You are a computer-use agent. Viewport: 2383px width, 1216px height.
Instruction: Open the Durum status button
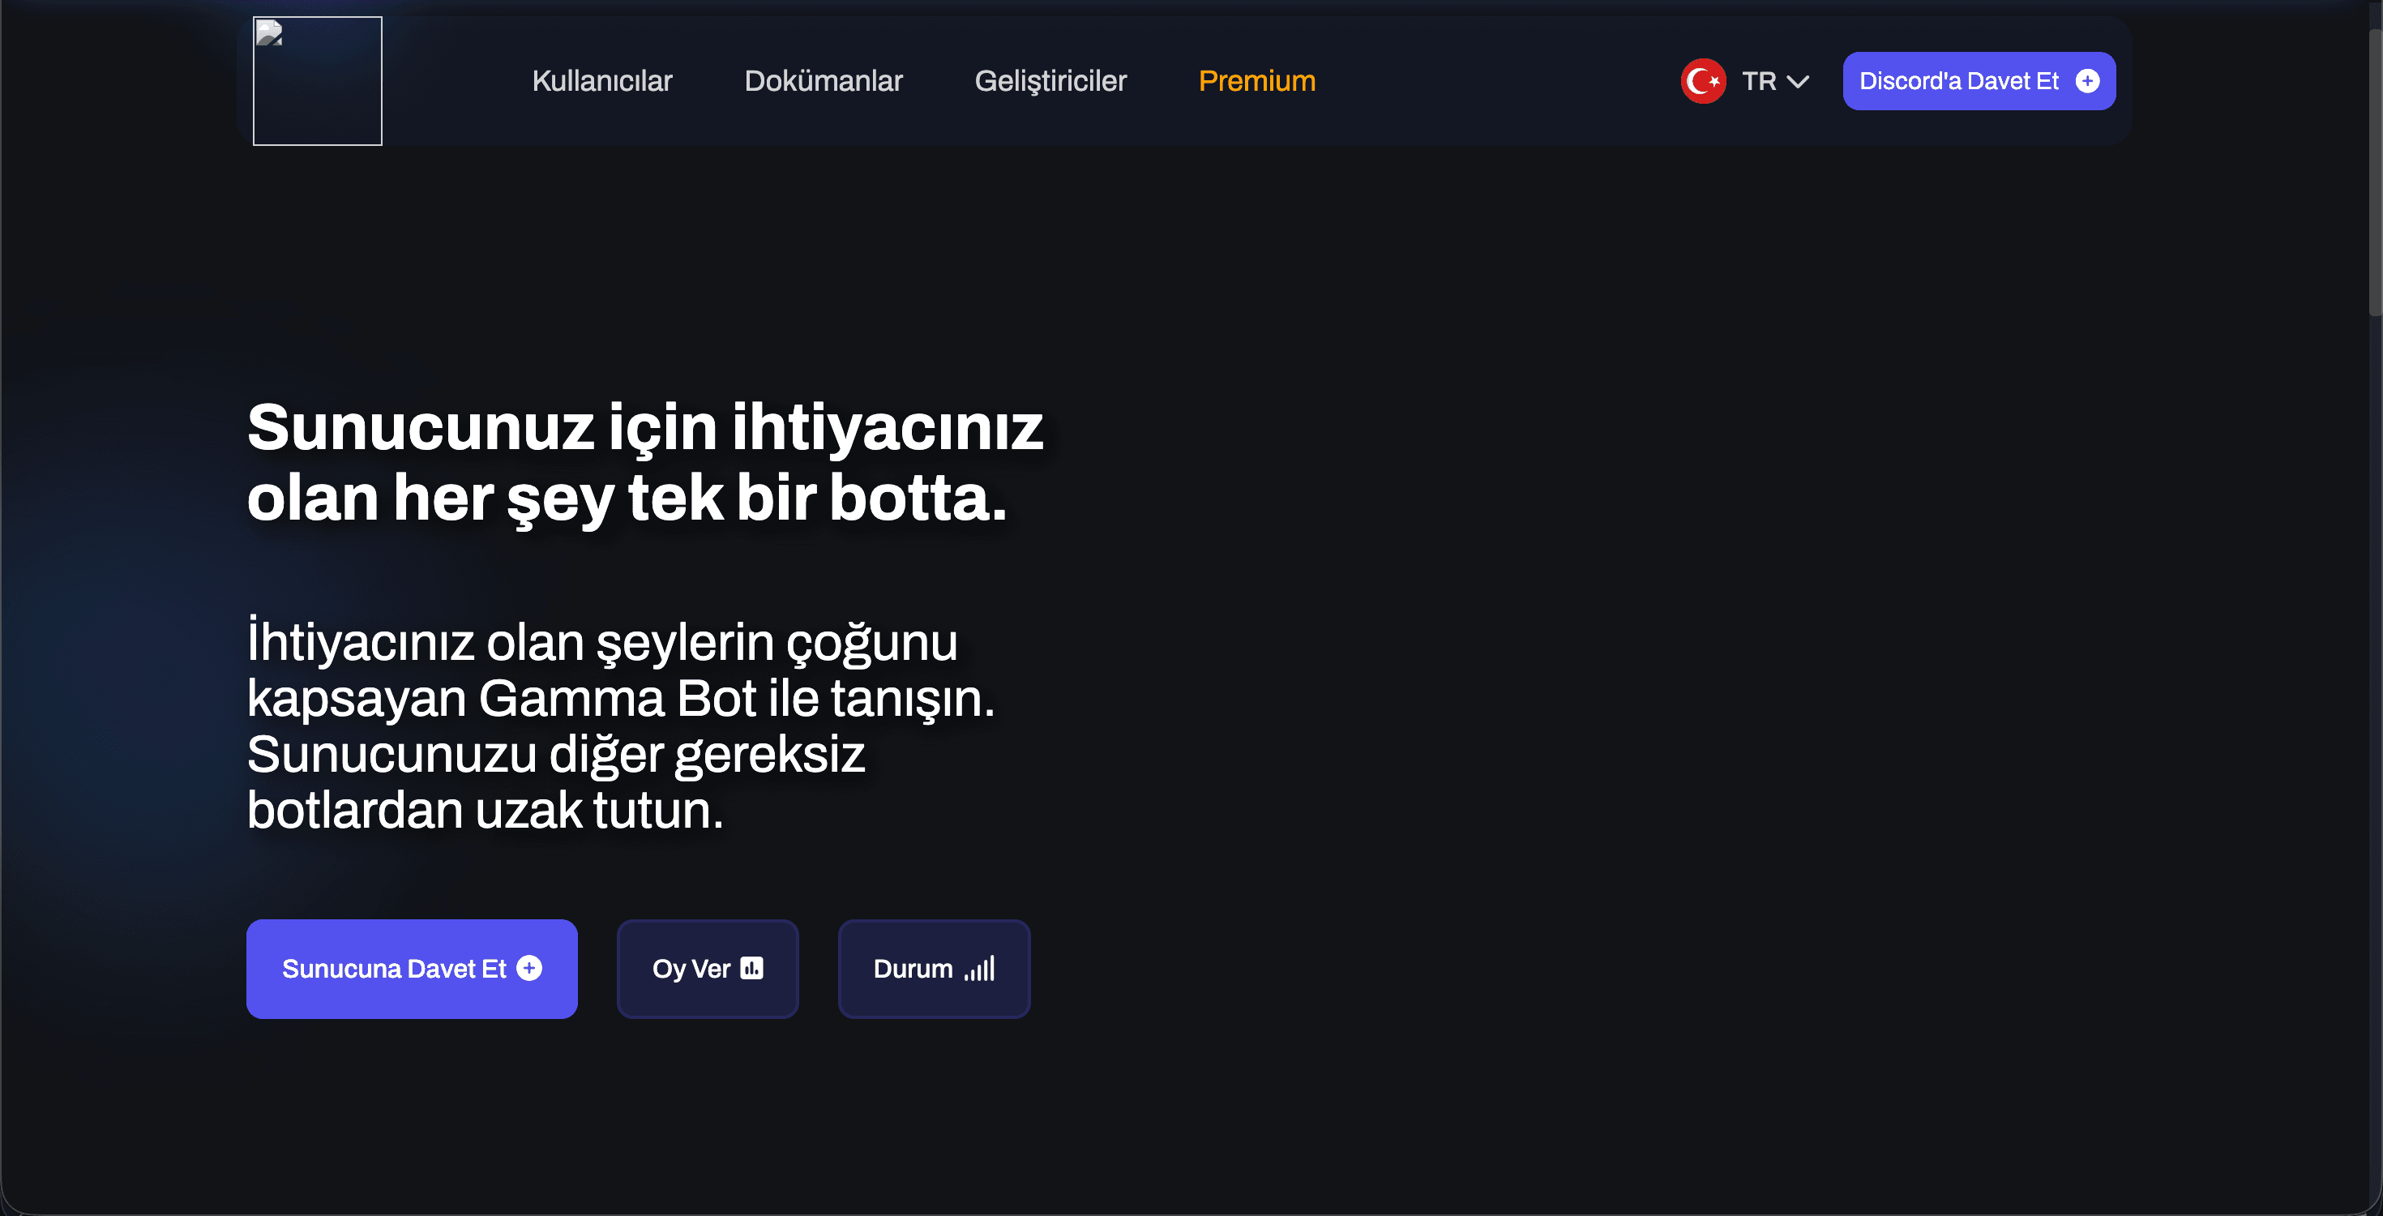coord(935,969)
